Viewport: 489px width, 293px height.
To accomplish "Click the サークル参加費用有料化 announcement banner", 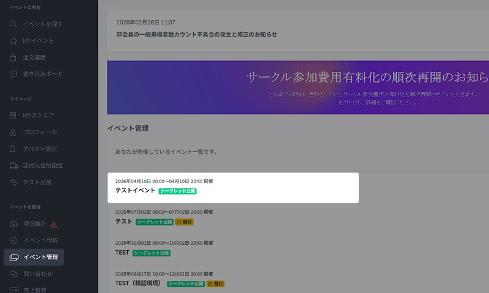I will click(x=298, y=87).
